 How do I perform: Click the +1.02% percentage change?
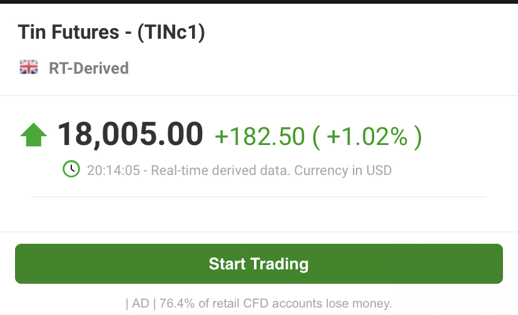(x=367, y=136)
